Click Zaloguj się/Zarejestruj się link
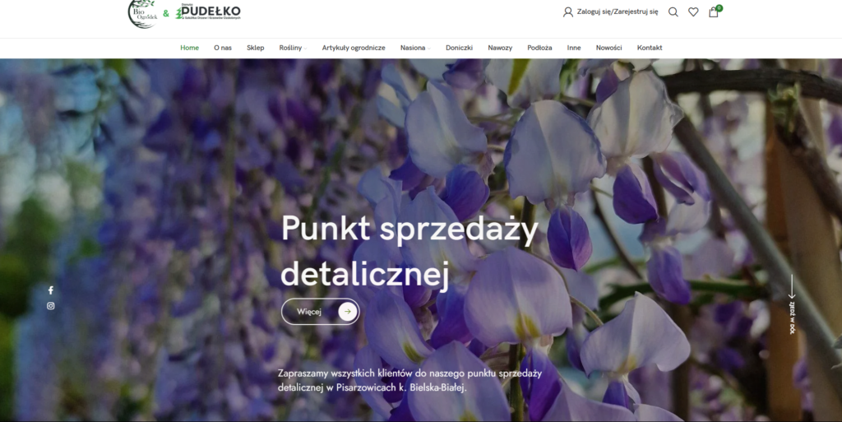This screenshot has height=422, width=842. 618,12
